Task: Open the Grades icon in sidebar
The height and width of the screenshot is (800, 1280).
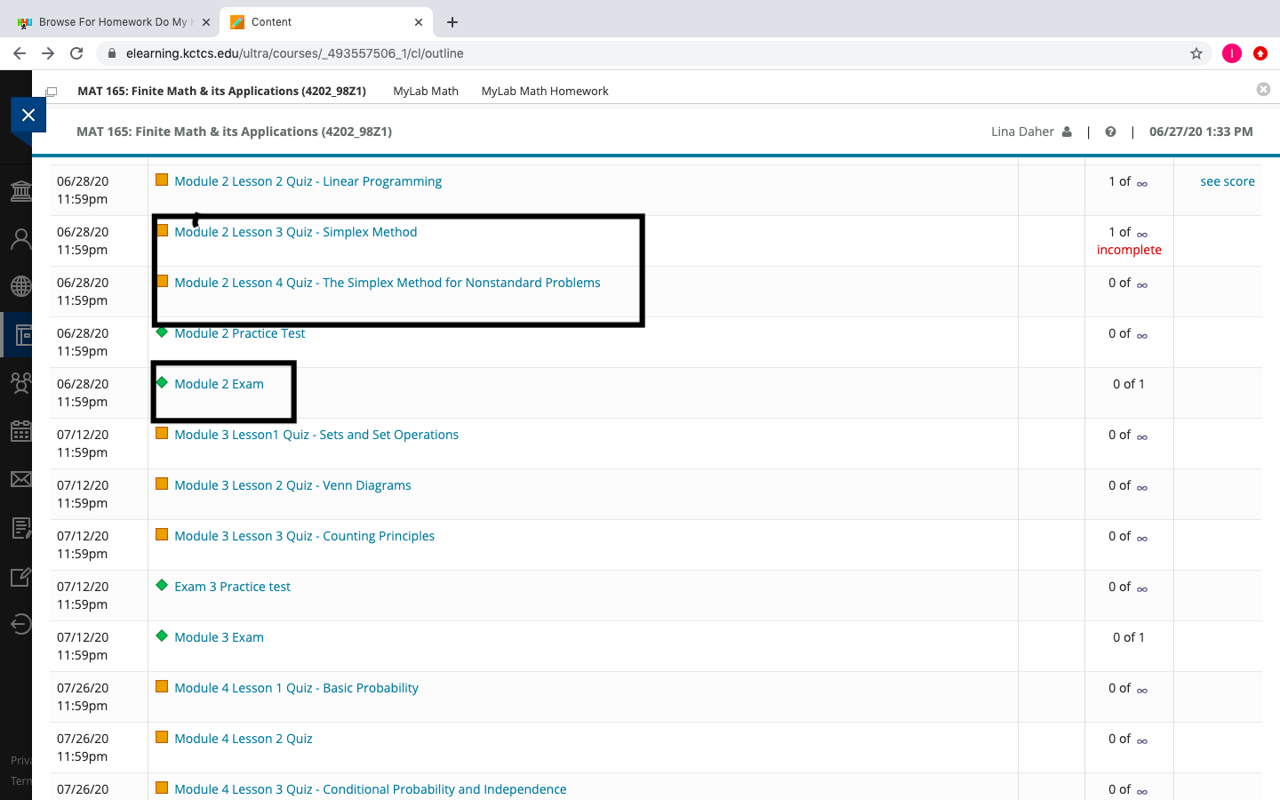Action: (20, 528)
